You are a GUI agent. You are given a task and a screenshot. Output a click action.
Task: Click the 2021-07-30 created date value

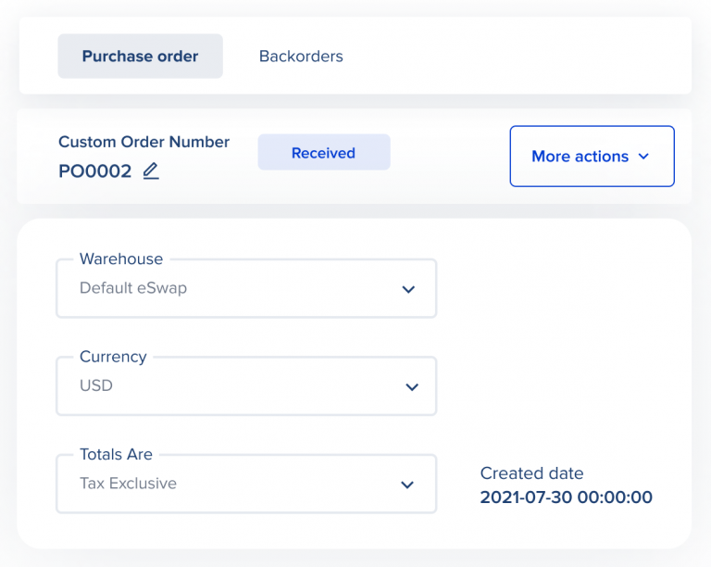pyautogui.click(x=566, y=498)
